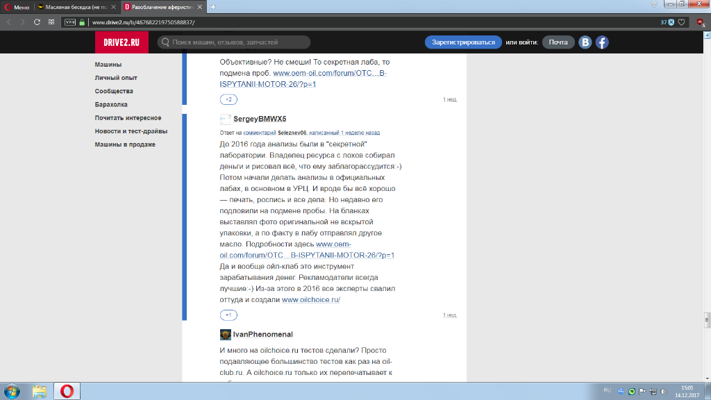Viewport: 711px width, 400px height.
Task: Open the tab menu dropdown icon
Action: (x=654, y=4)
